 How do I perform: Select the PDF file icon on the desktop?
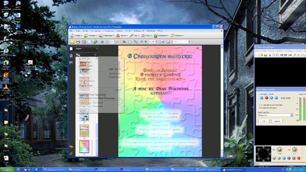coord(30,63)
